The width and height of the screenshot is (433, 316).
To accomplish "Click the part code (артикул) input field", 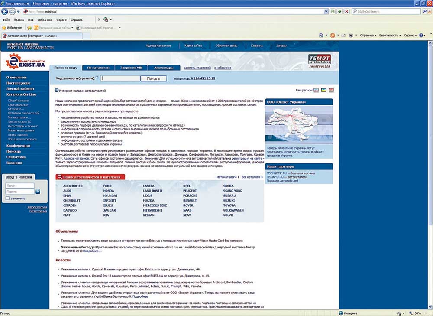I will (x=120, y=78).
